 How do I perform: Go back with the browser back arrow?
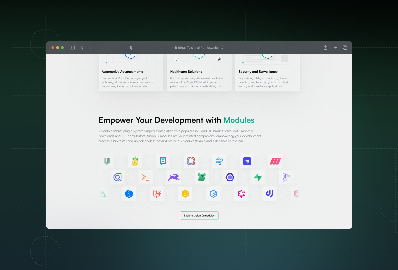pyautogui.click(x=82, y=48)
